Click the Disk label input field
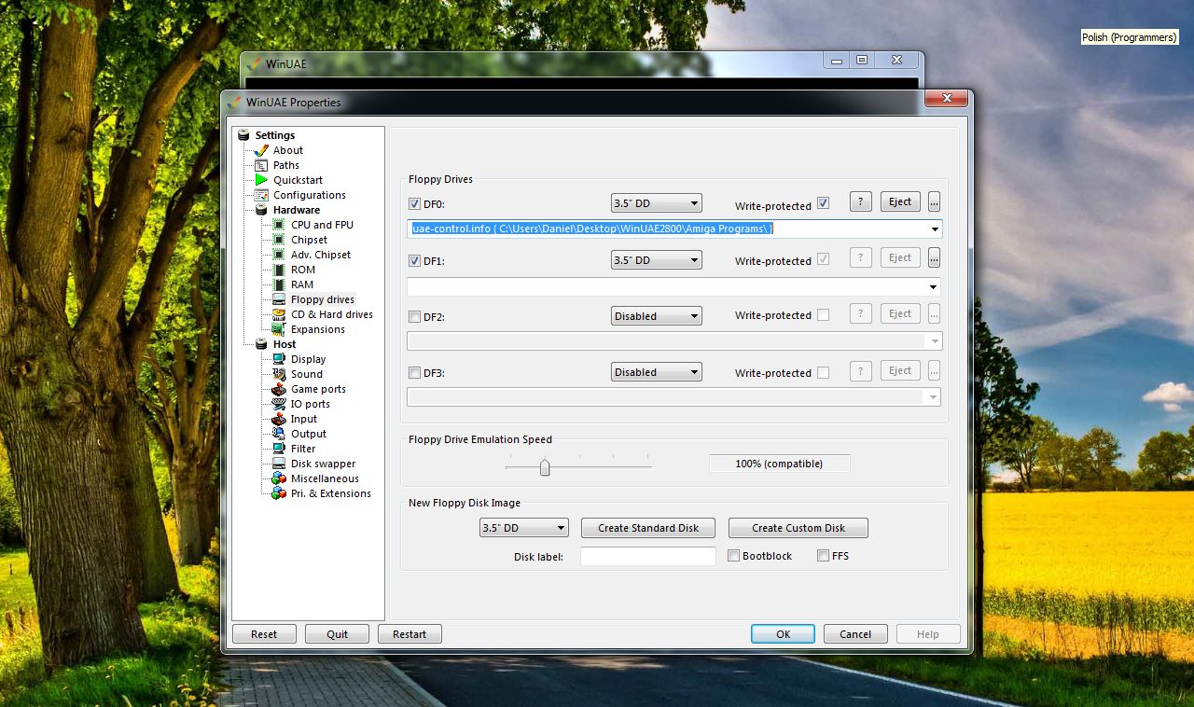The image size is (1194, 707). pos(648,557)
